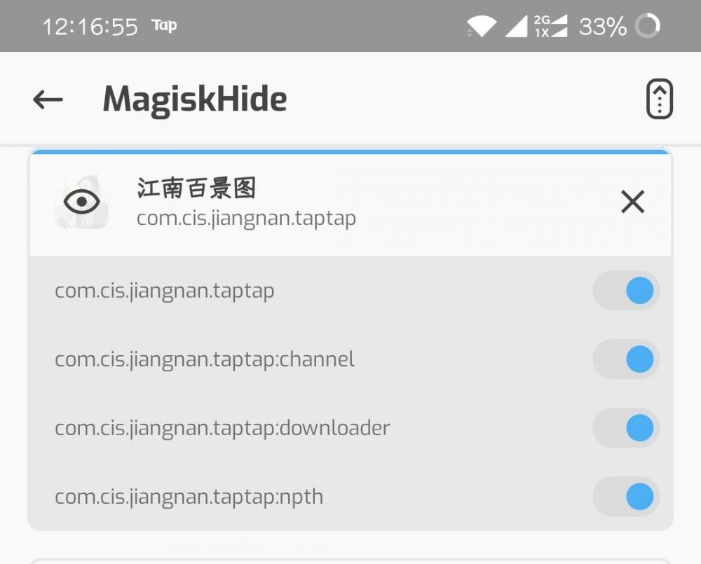
Task: Select the 江南百景图 app title
Action: click(196, 188)
